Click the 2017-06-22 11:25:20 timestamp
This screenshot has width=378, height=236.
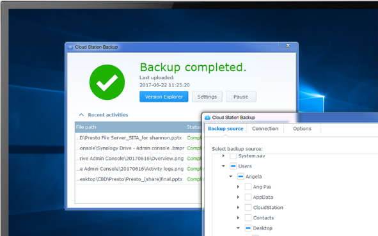coord(164,85)
